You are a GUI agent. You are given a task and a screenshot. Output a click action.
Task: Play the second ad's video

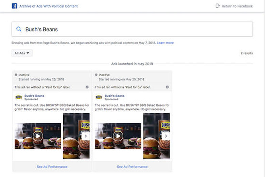118,136
